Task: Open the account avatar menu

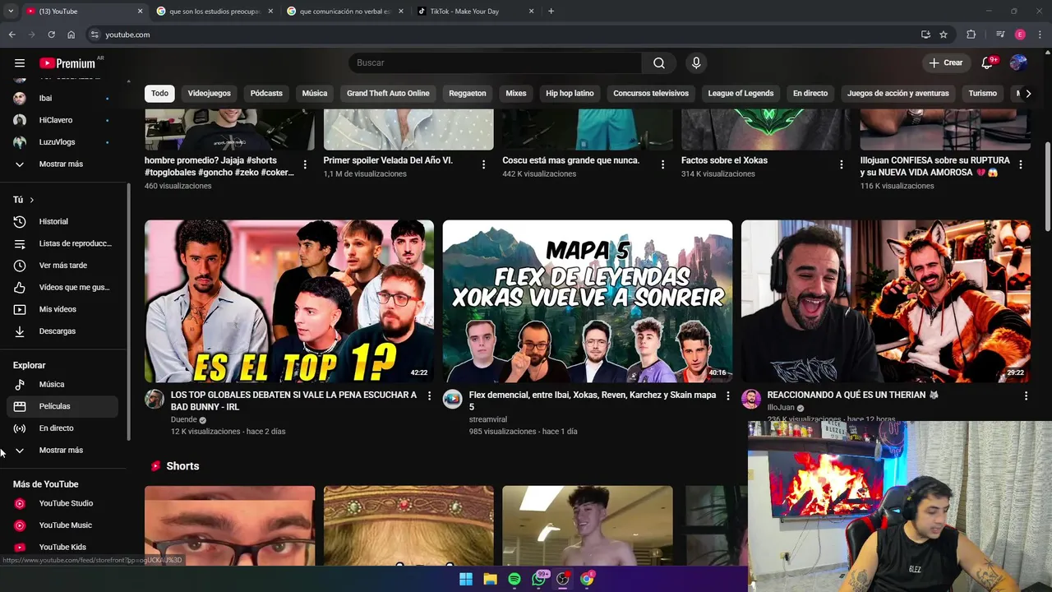Action: (x=1018, y=63)
